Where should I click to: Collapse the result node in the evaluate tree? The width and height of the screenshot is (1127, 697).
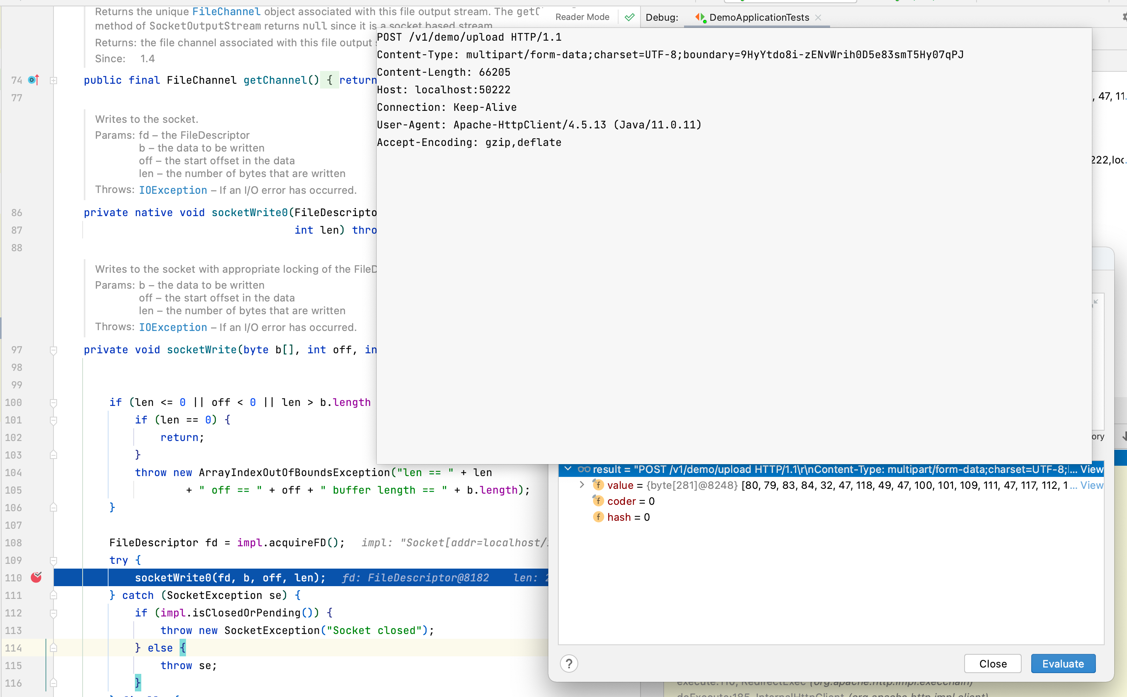coord(568,469)
